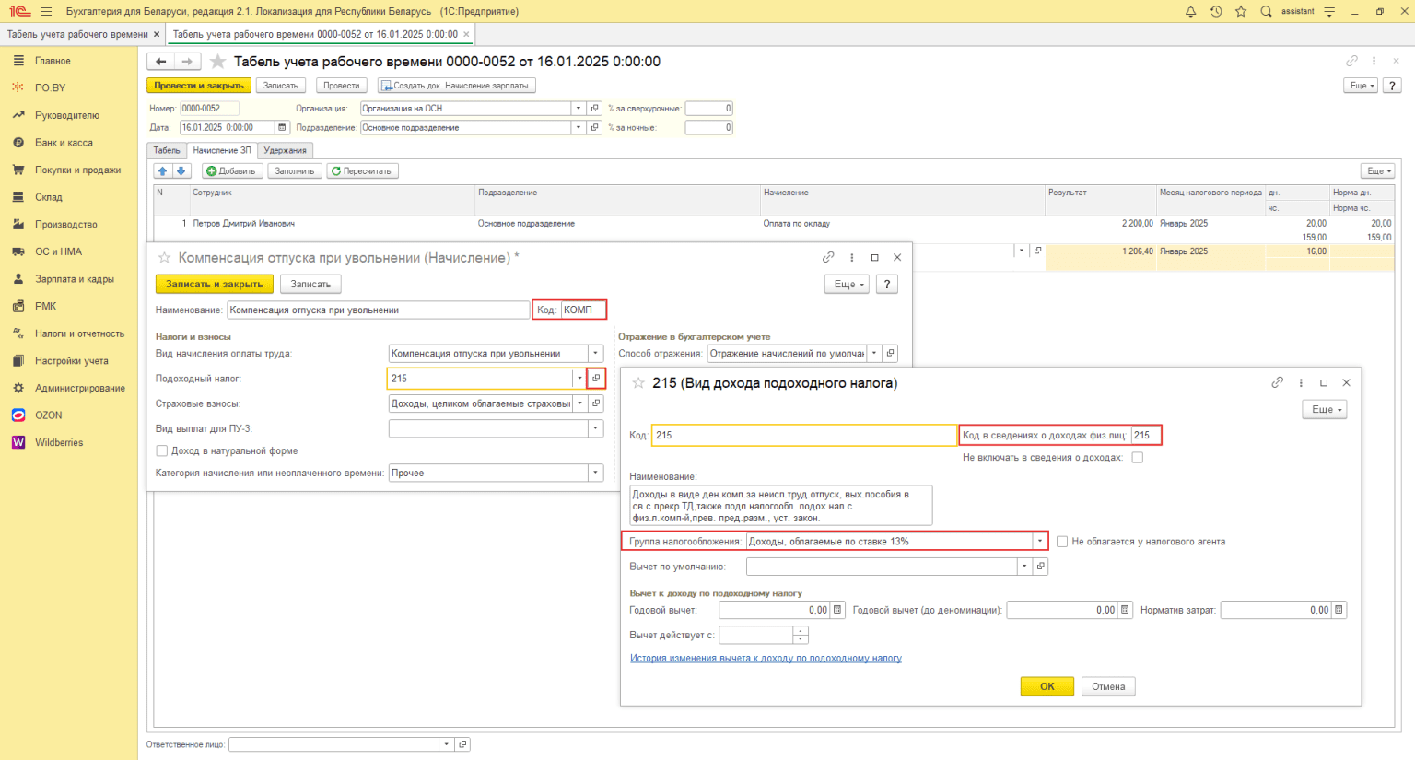Click the notifications bell icon

tap(1190, 11)
